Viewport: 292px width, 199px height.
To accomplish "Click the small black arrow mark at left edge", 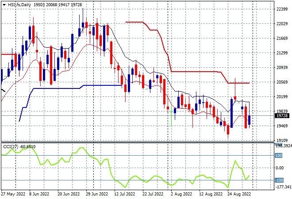I will coord(3,91).
